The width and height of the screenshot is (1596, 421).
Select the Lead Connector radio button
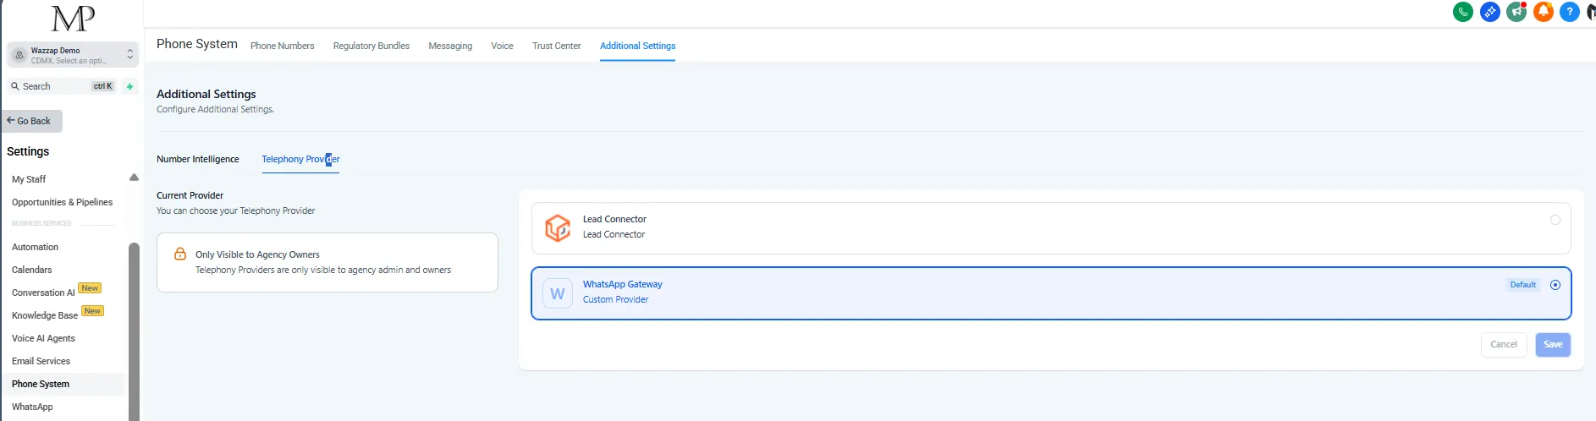coord(1555,220)
